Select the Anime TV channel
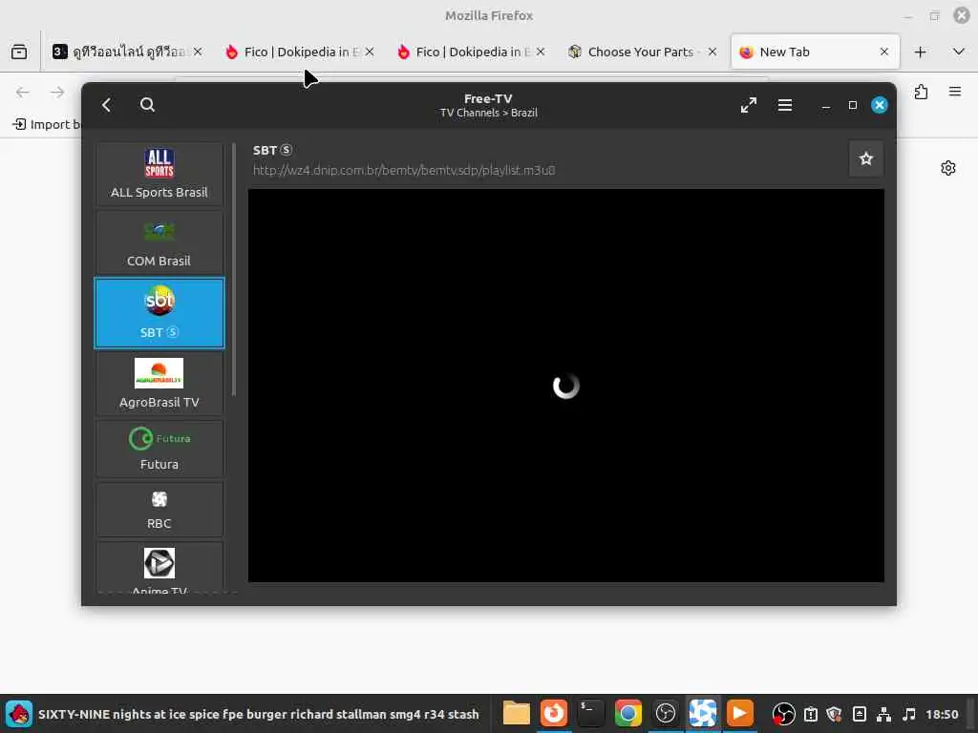Image resolution: width=978 pixels, height=733 pixels. point(159,567)
